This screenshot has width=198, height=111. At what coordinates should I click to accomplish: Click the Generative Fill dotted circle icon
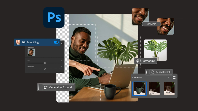[x=153, y=72]
